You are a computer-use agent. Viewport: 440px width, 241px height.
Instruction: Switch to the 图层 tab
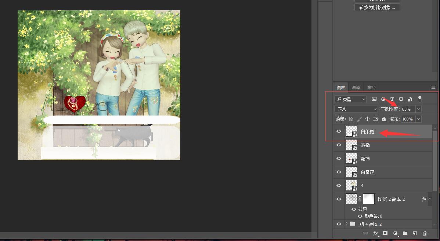341,88
